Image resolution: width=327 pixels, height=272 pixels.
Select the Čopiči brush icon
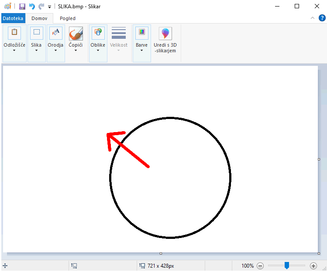pyautogui.click(x=76, y=34)
